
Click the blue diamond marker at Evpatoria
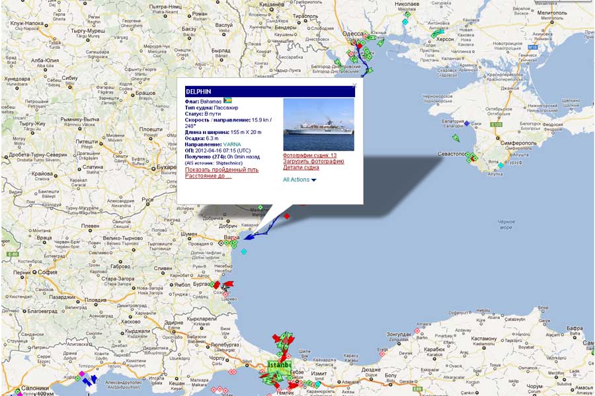467,123
